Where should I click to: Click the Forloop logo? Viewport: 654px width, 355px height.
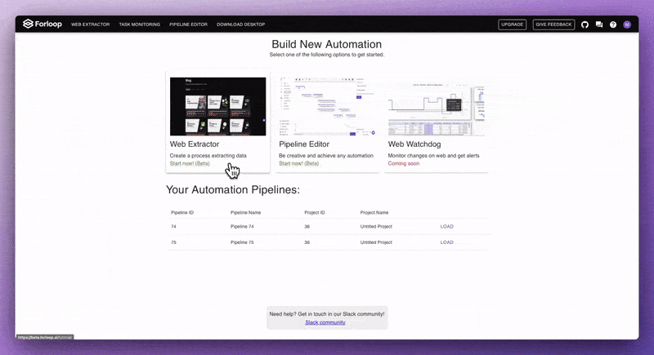click(43, 24)
